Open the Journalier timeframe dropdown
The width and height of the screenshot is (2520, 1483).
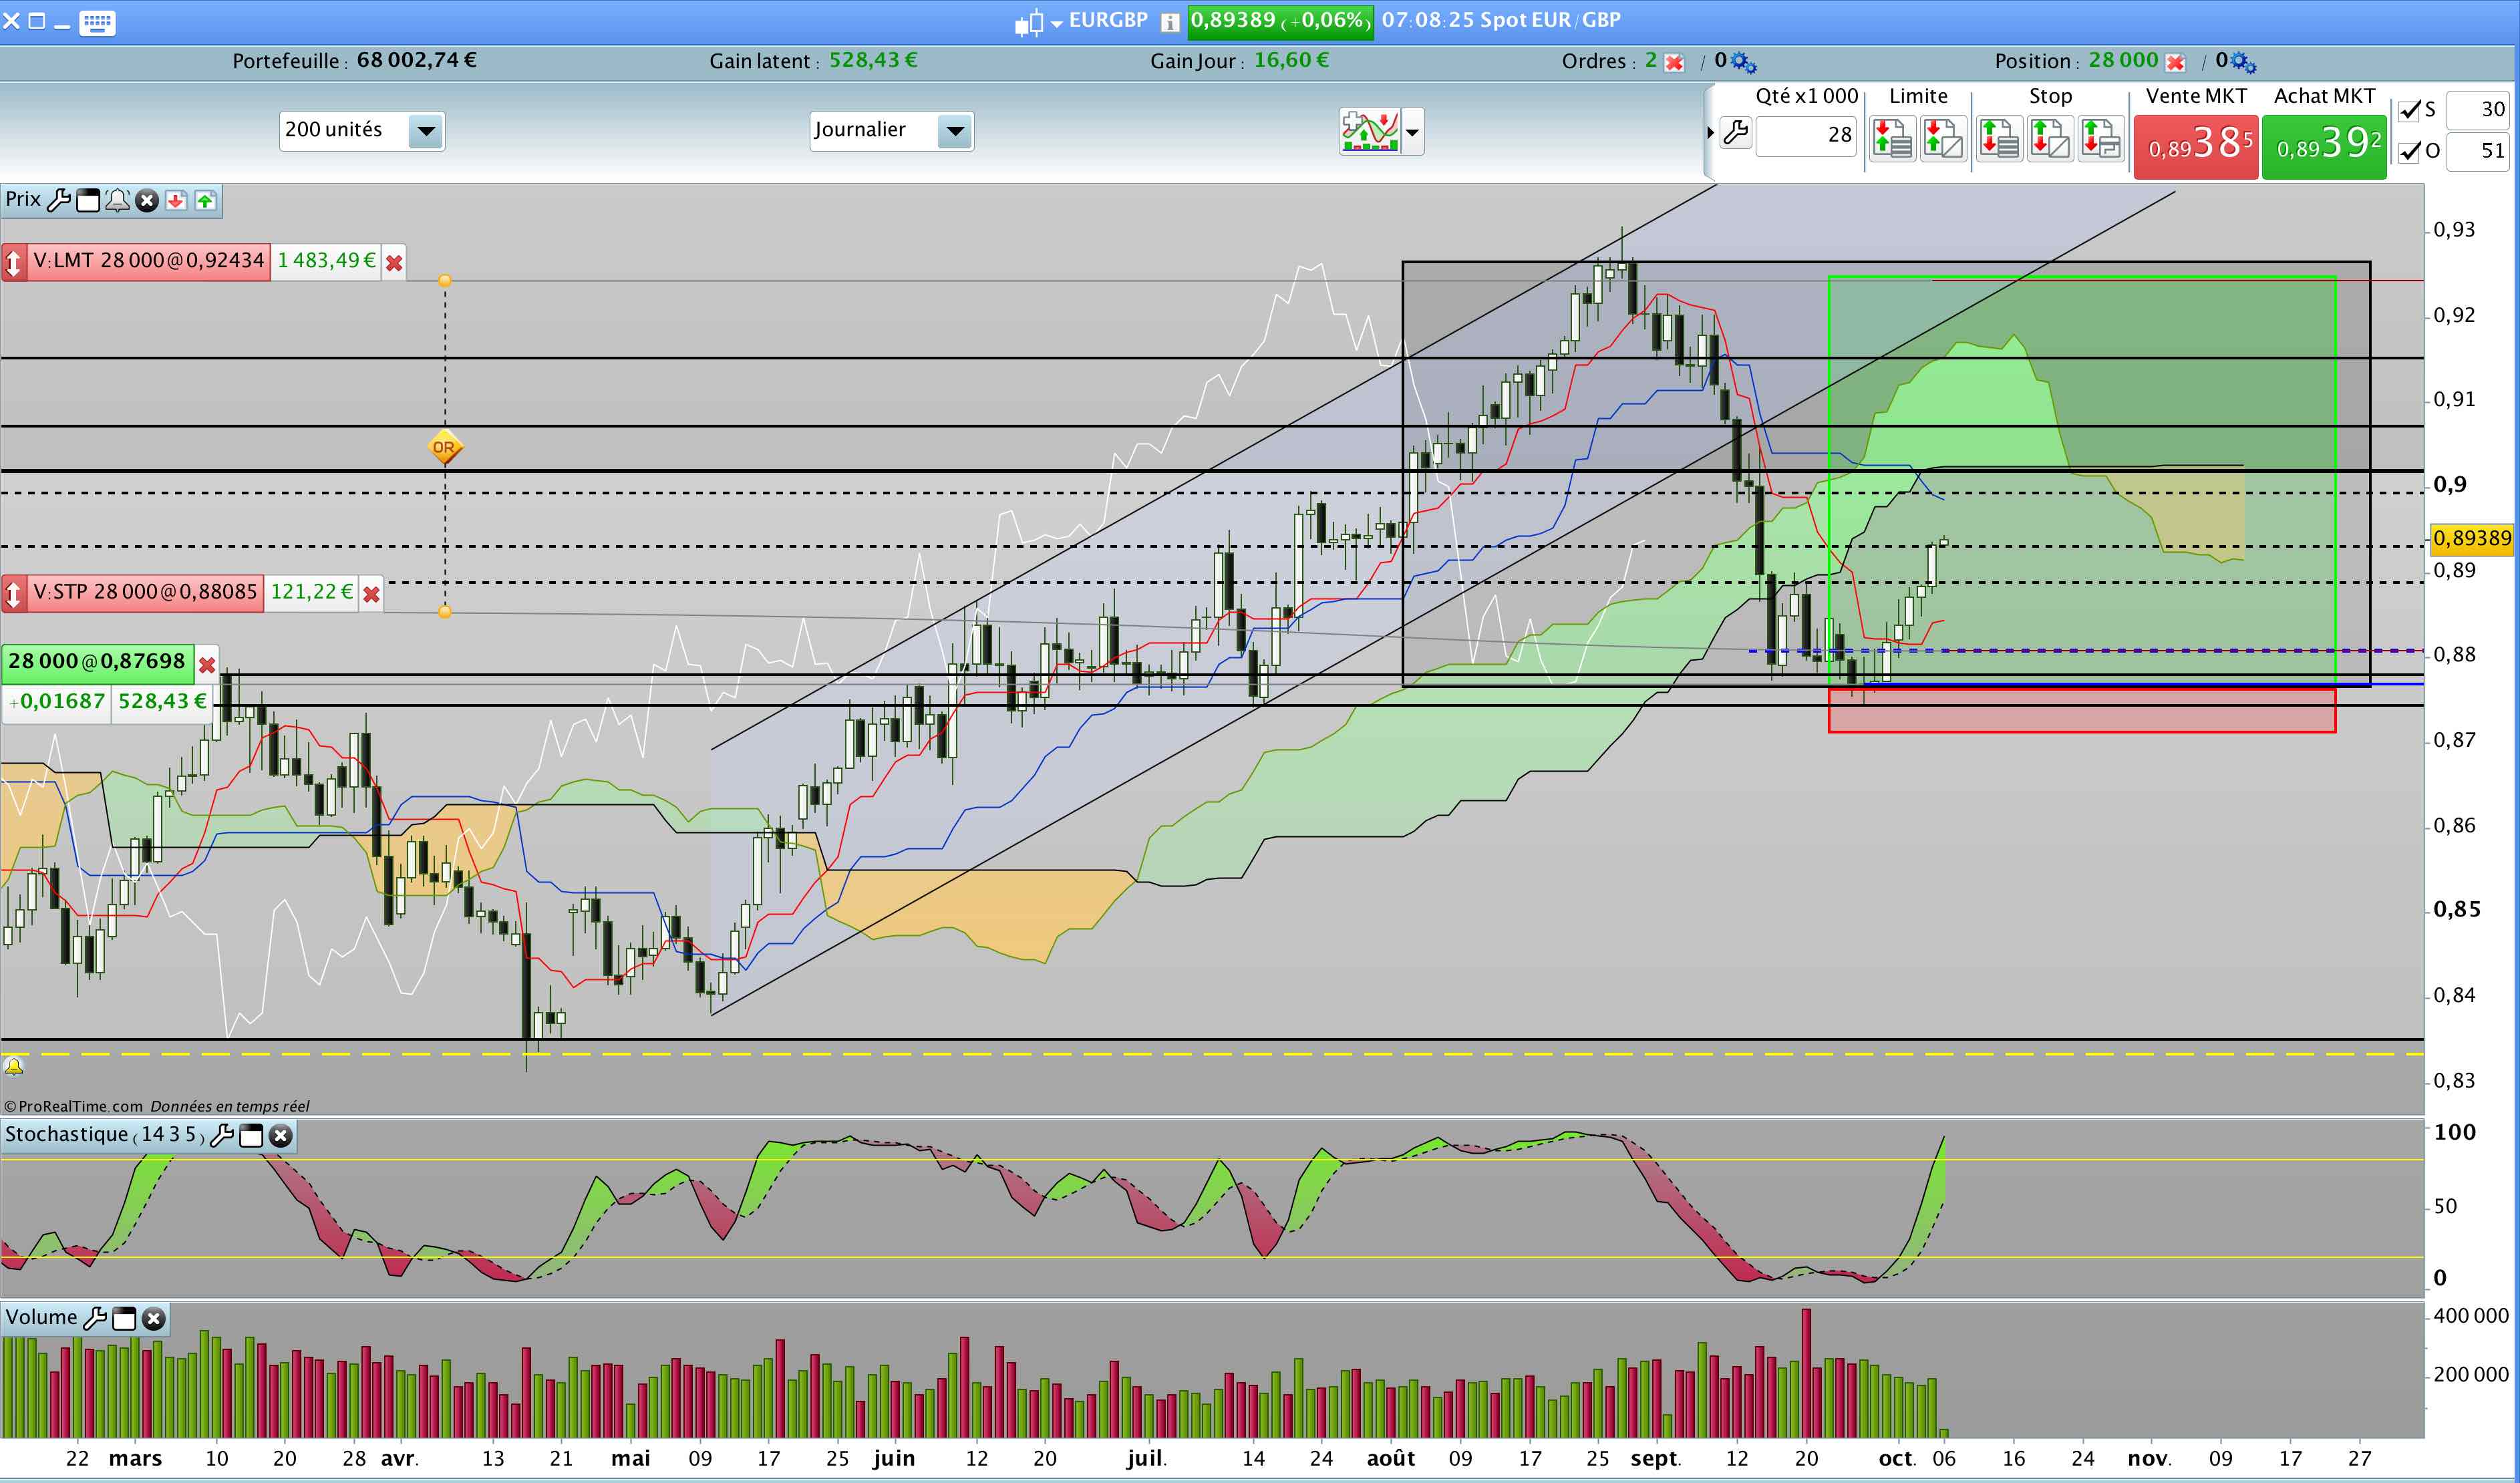(891, 131)
